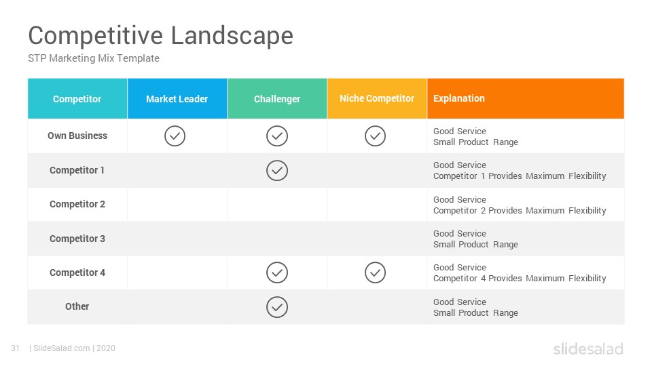The height and width of the screenshot is (366, 652).
Task: Select STP Marketing Mix Template subtitle
Action: coord(94,58)
